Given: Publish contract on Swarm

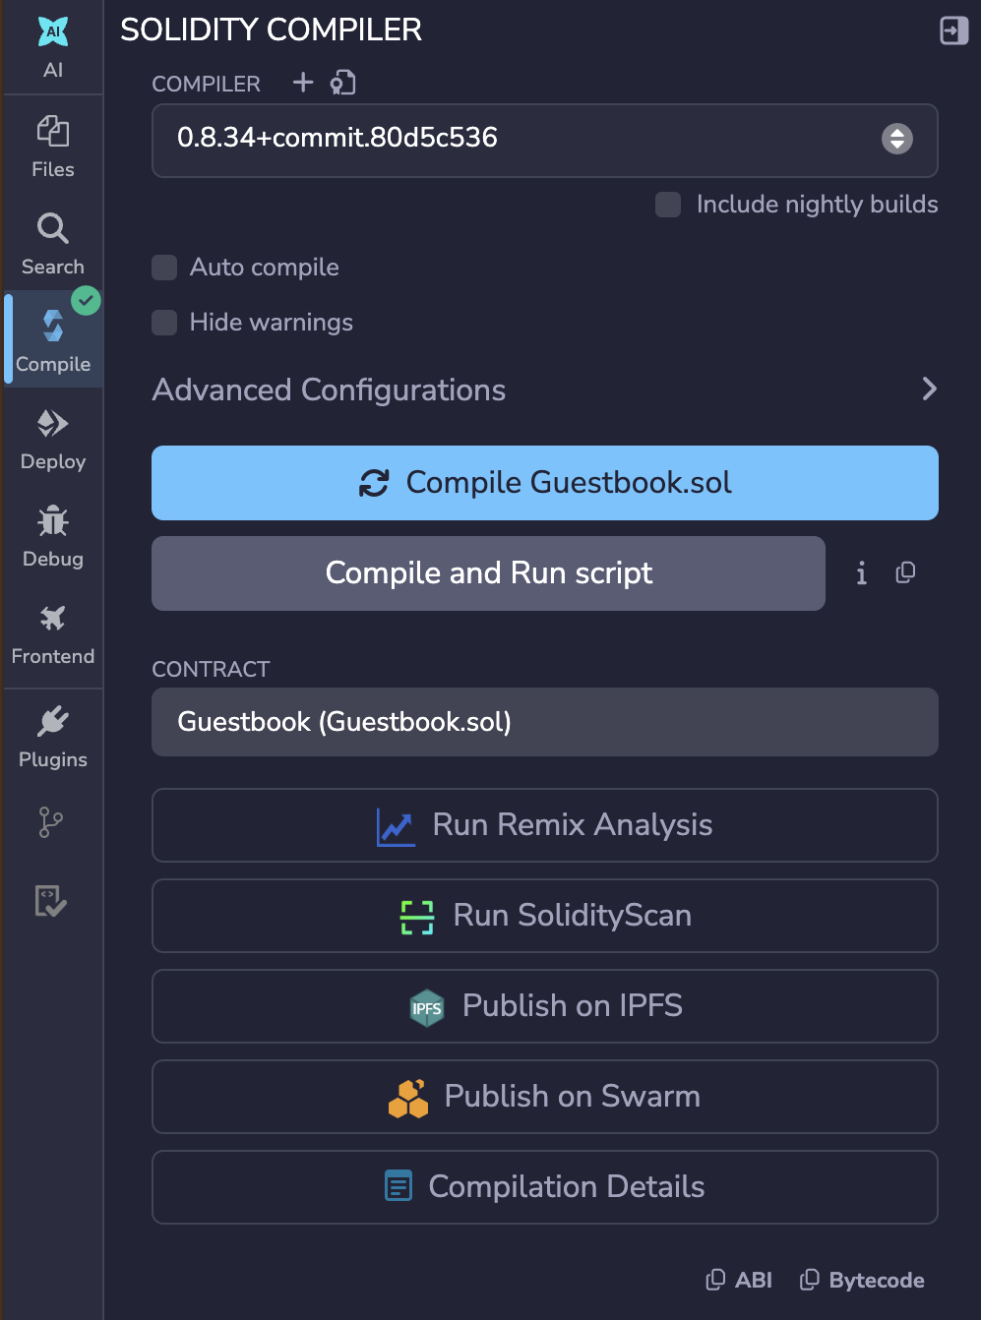Looking at the screenshot, I should pyautogui.click(x=544, y=1097).
